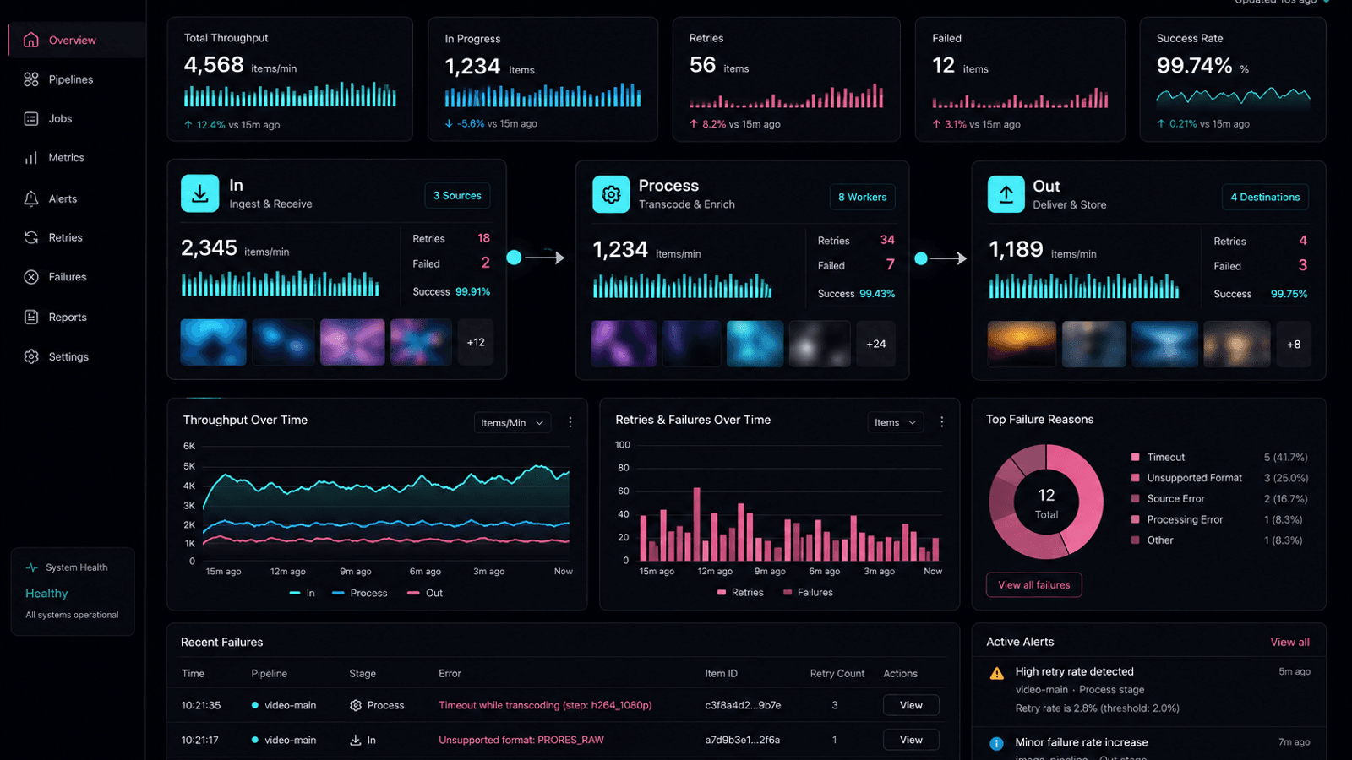
Task: Toggle the Process series in throughput legend
Action: (x=360, y=593)
